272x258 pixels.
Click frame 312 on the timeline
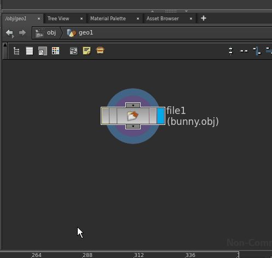139,255
